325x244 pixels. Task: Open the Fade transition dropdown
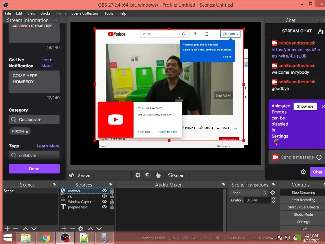(249, 193)
